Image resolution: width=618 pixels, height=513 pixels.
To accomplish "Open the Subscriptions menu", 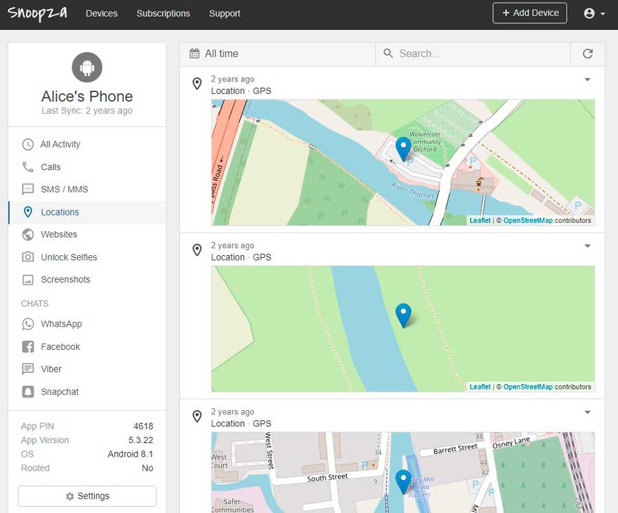I will pos(163,14).
